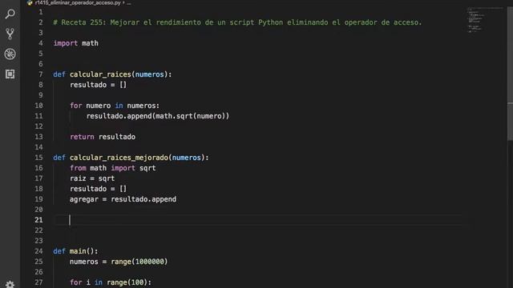Click 'resultado.append(math.sqrt(numero))' line
Image resolution: width=513 pixels, height=288 pixels.
[x=158, y=116]
